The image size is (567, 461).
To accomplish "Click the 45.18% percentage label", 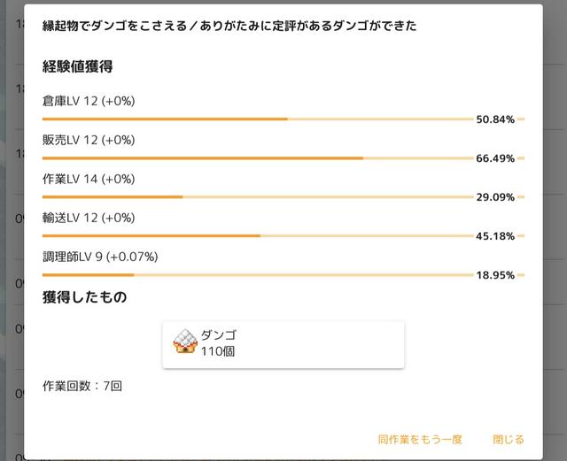I will (x=495, y=236).
